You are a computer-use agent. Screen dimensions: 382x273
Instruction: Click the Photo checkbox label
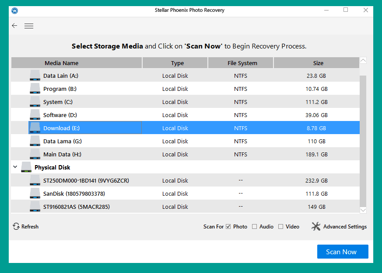(x=240, y=227)
